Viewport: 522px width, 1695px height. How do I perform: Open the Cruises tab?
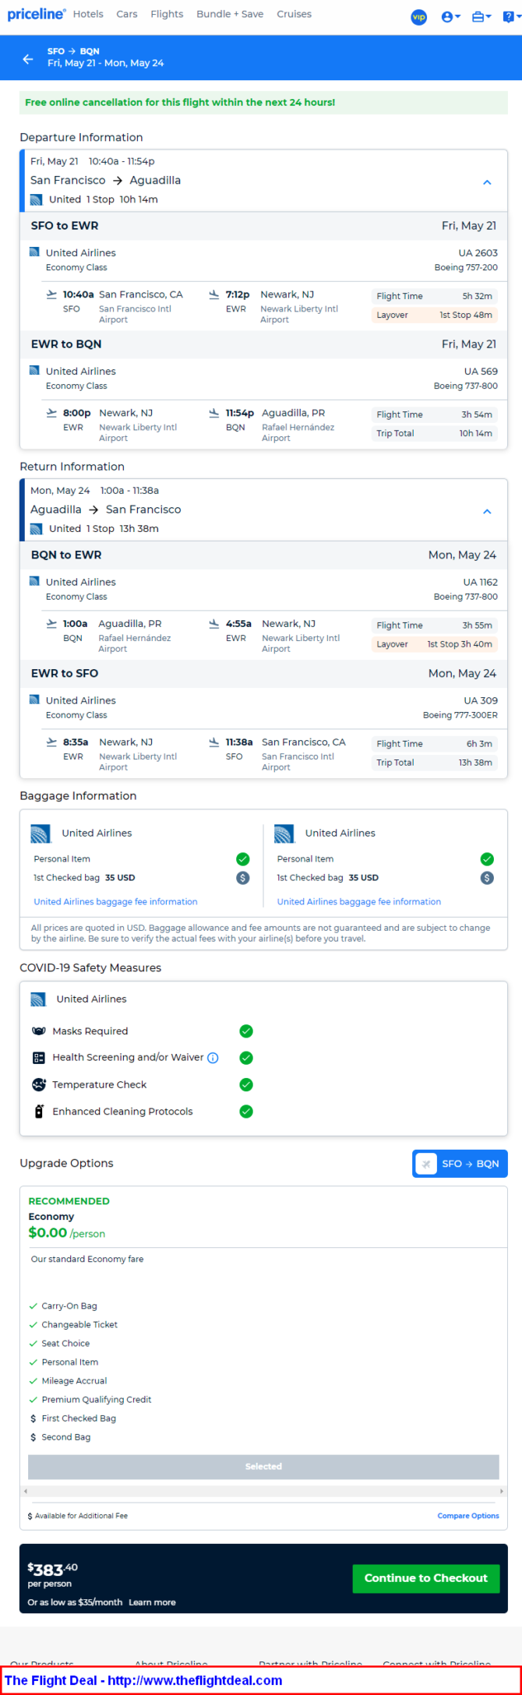pos(294,14)
